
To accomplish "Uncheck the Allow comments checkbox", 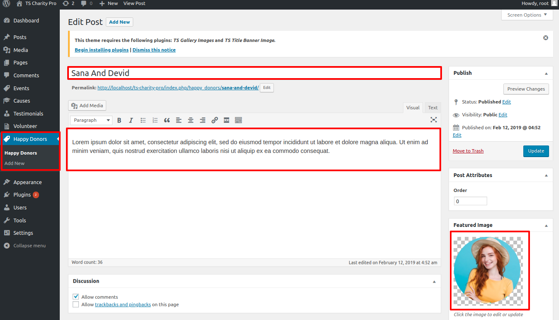I will 76,297.
